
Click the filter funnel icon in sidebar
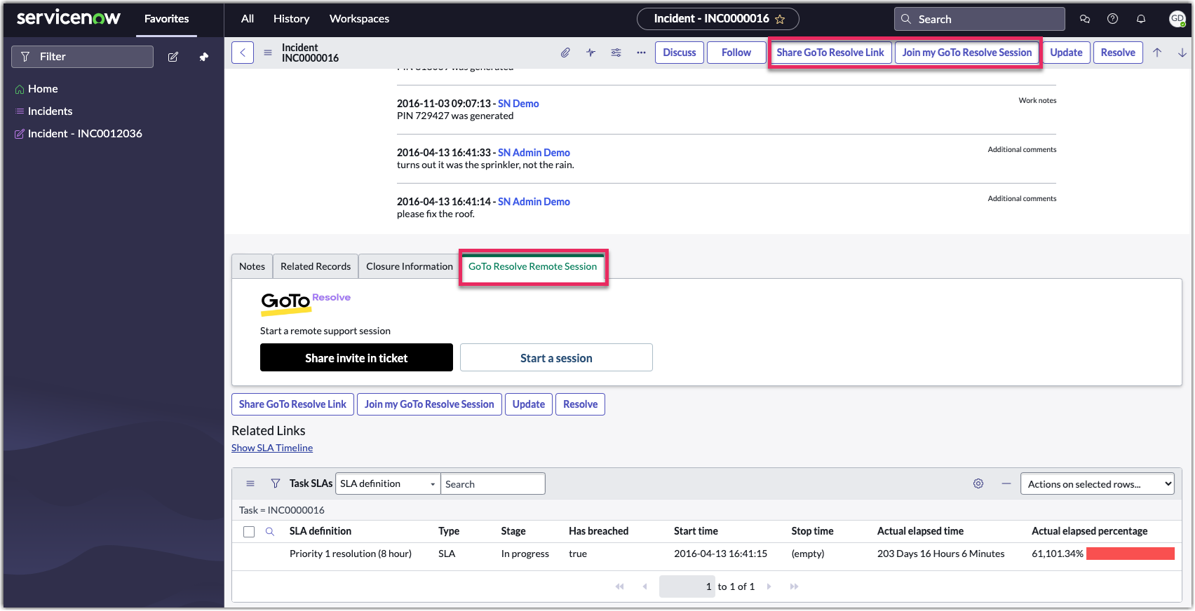(x=25, y=57)
